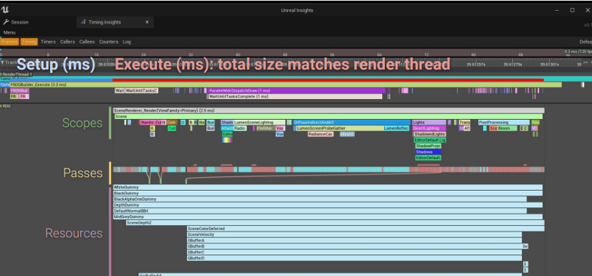This screenshot has width=592, height=276.
Task: Show the Callers panel
Action: [x=67, y=42]
